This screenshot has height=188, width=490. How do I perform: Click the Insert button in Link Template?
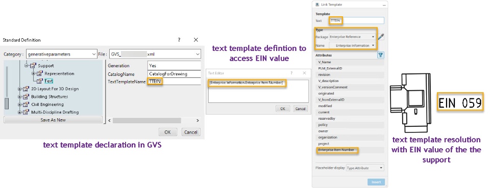tap(376, 182)
